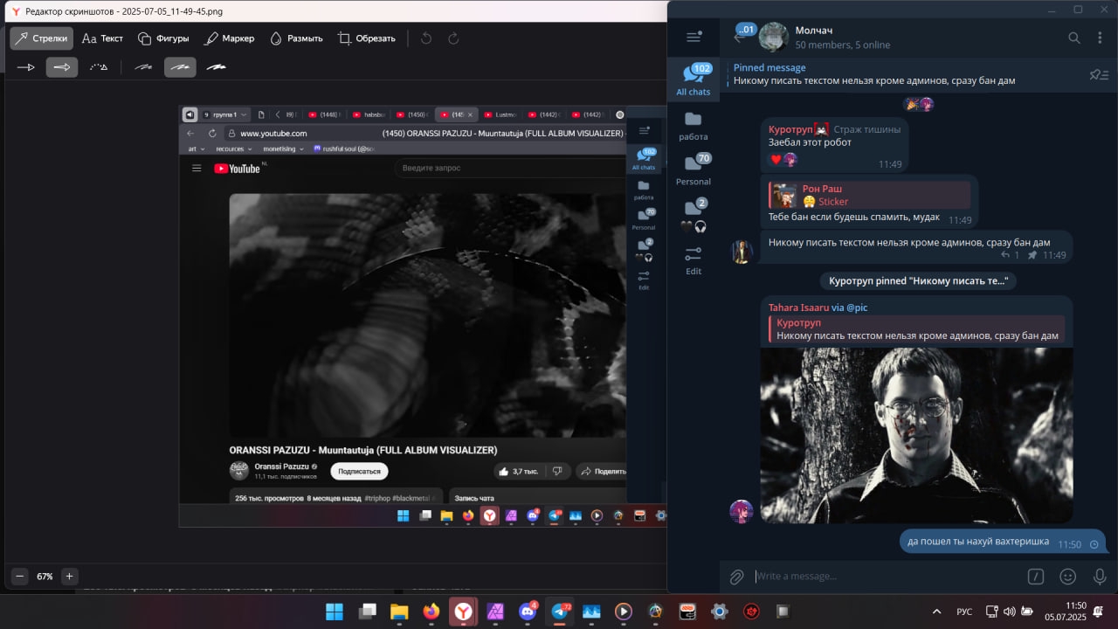1118x629 pixels.
Task: Open avatar beside the admins-only rule message
Action: coord(742,252)
